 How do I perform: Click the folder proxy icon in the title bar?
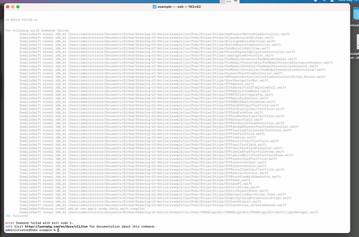tap(155, 7)
